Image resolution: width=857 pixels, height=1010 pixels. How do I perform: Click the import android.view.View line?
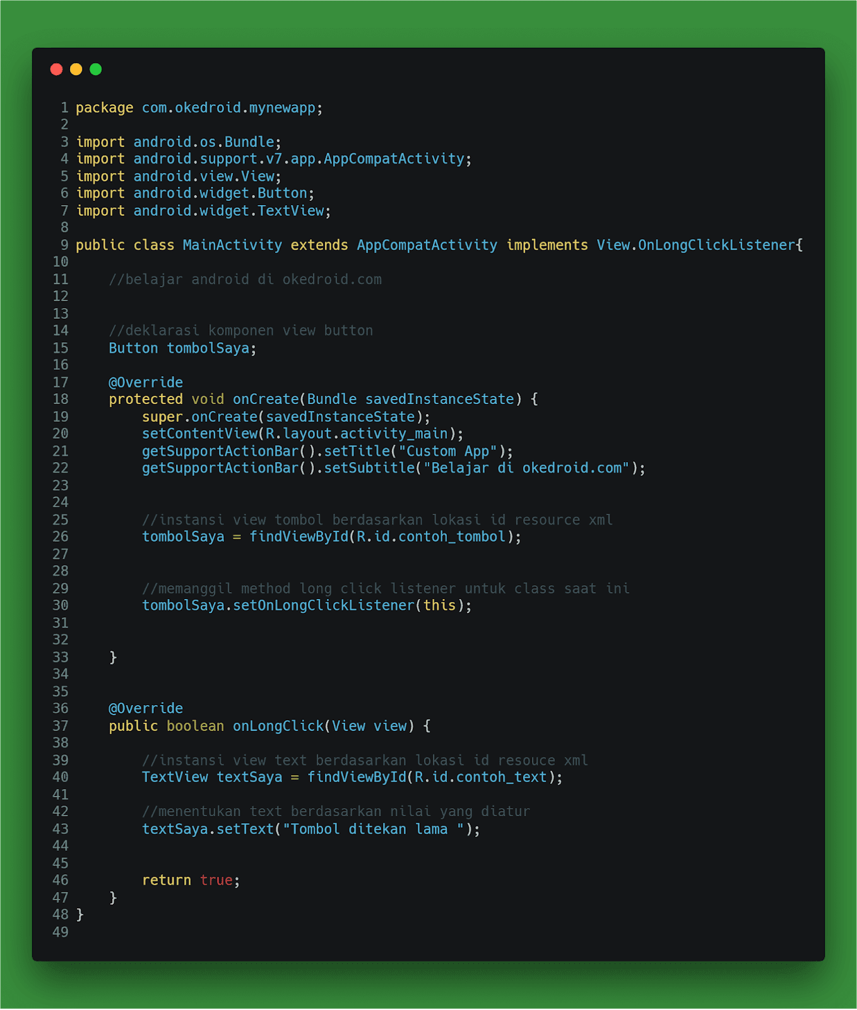click(179, 176)
